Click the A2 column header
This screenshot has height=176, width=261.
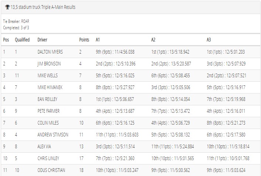pos(153,40)
